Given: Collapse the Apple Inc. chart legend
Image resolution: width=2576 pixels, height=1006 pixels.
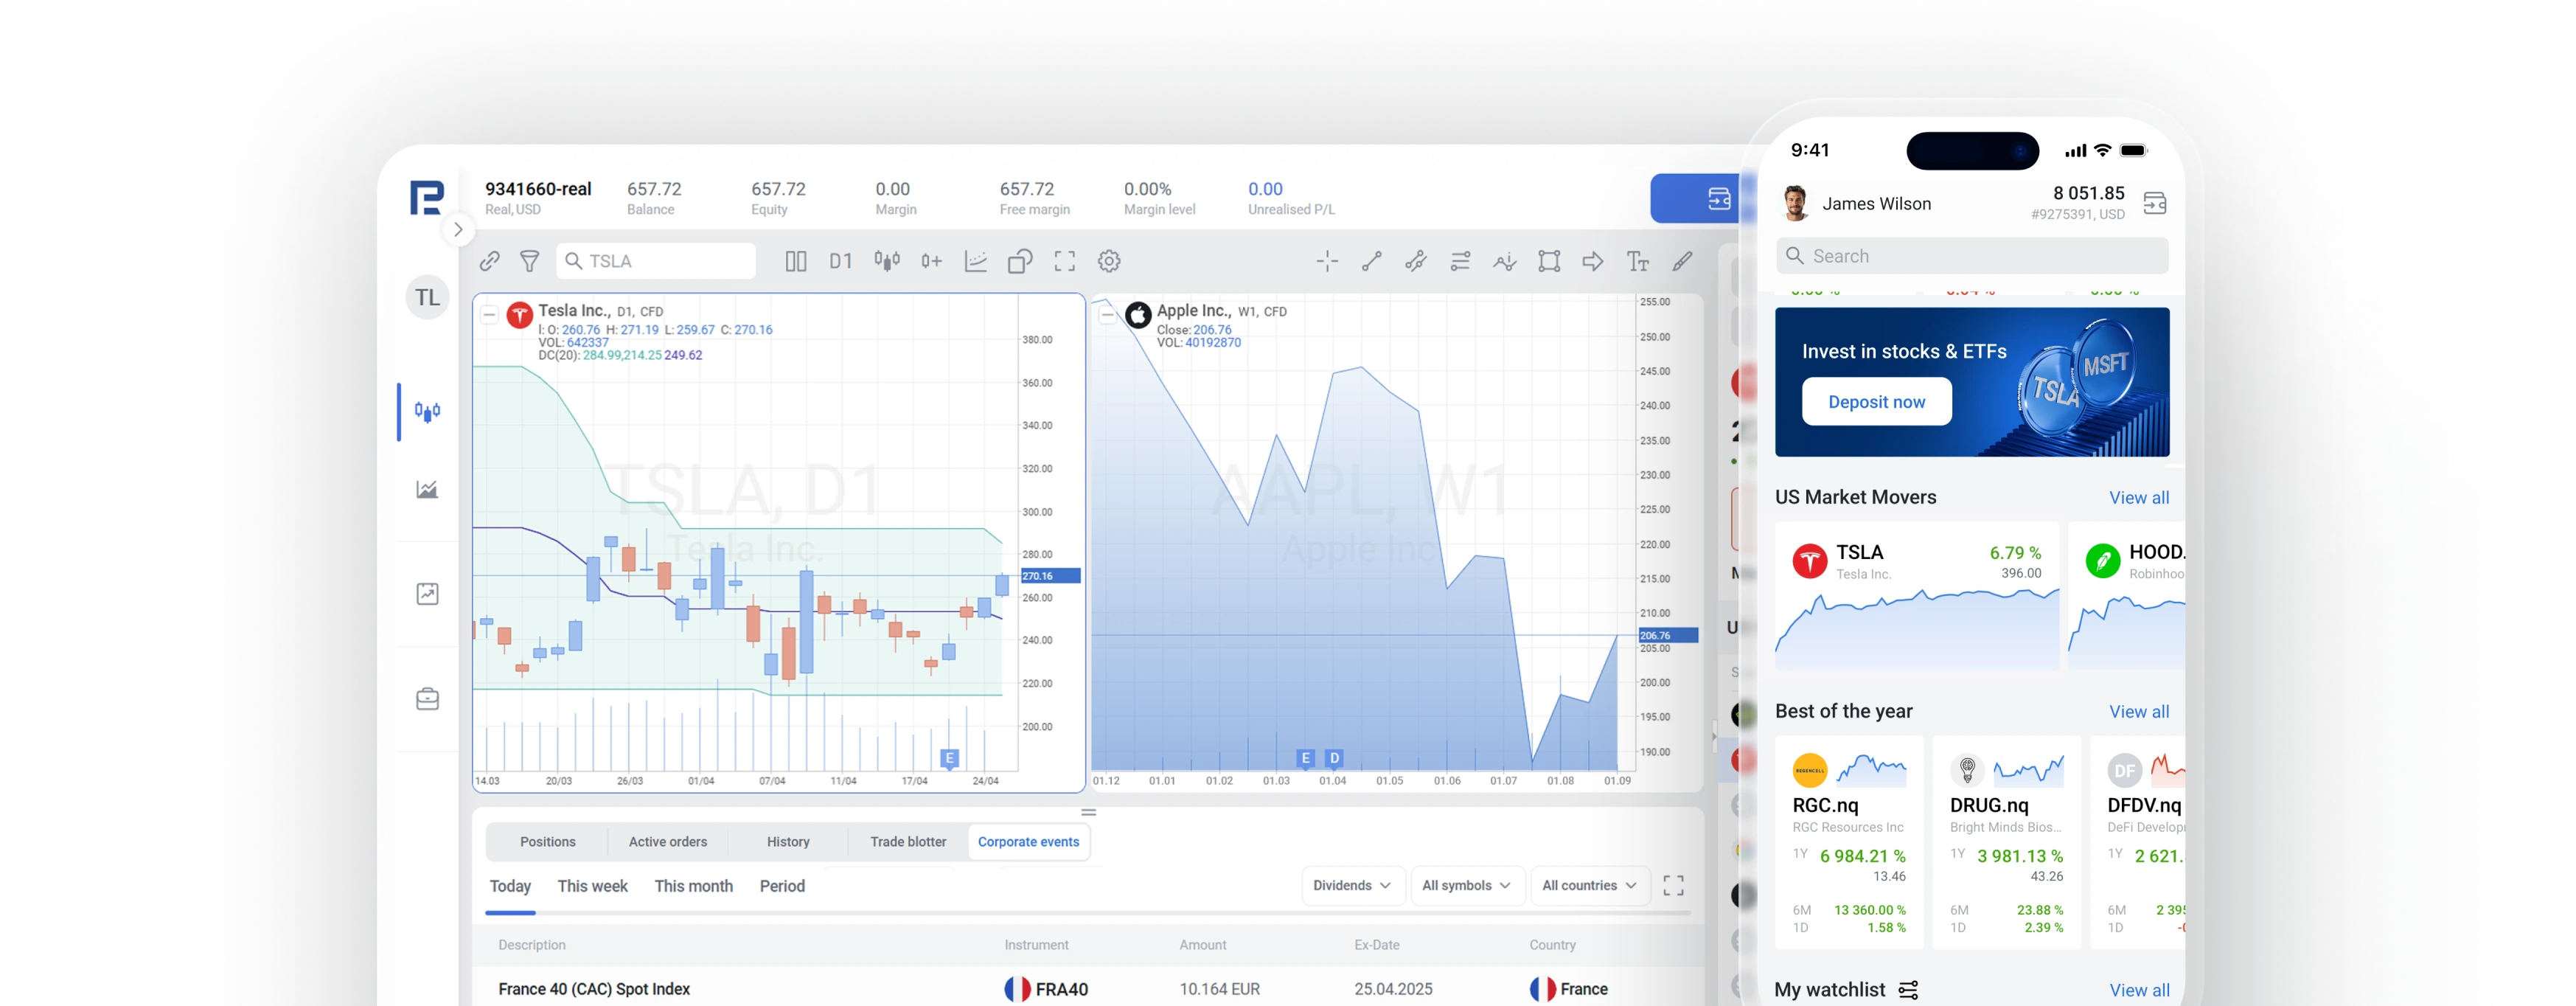Looking at the screenshot, I should (x=1107, y=315).
